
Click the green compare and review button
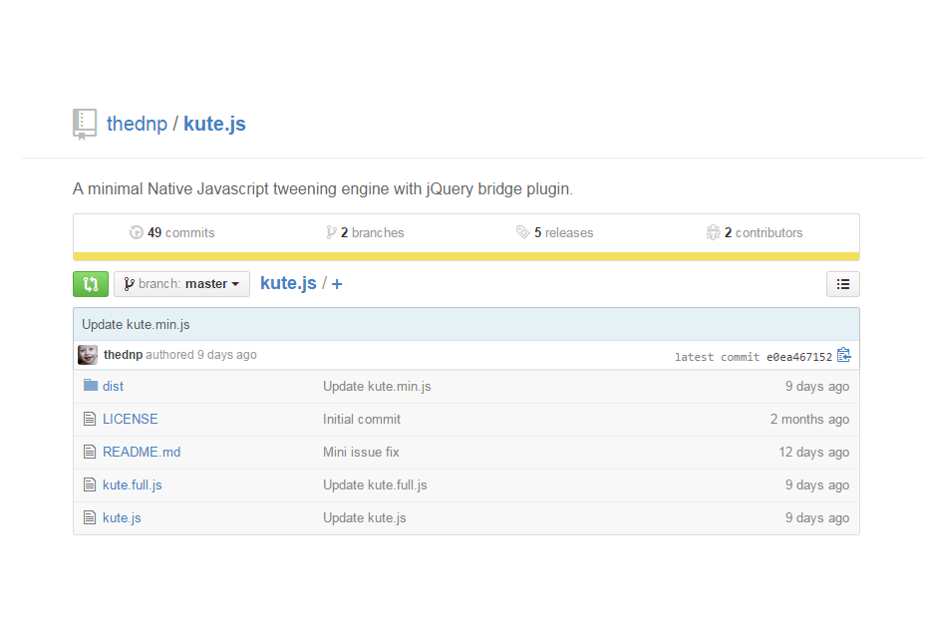(x=91, y=284)
